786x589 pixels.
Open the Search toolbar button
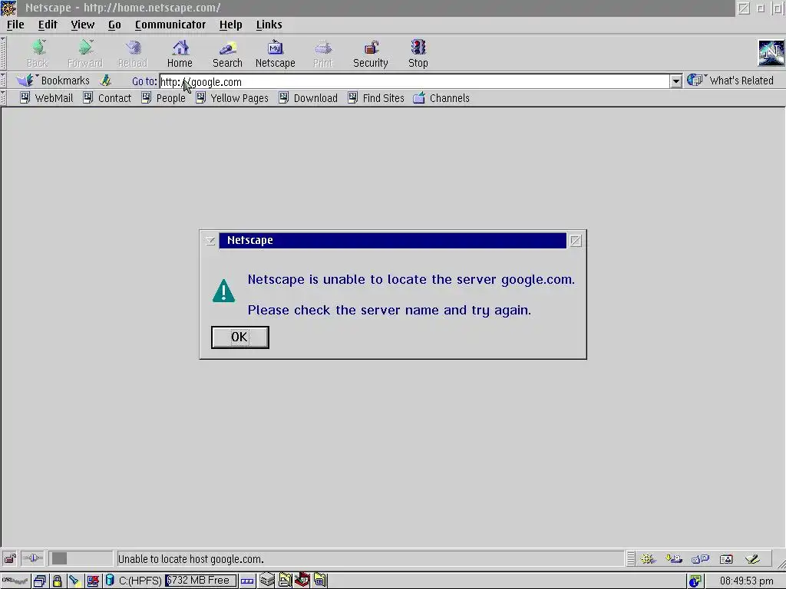227,54
